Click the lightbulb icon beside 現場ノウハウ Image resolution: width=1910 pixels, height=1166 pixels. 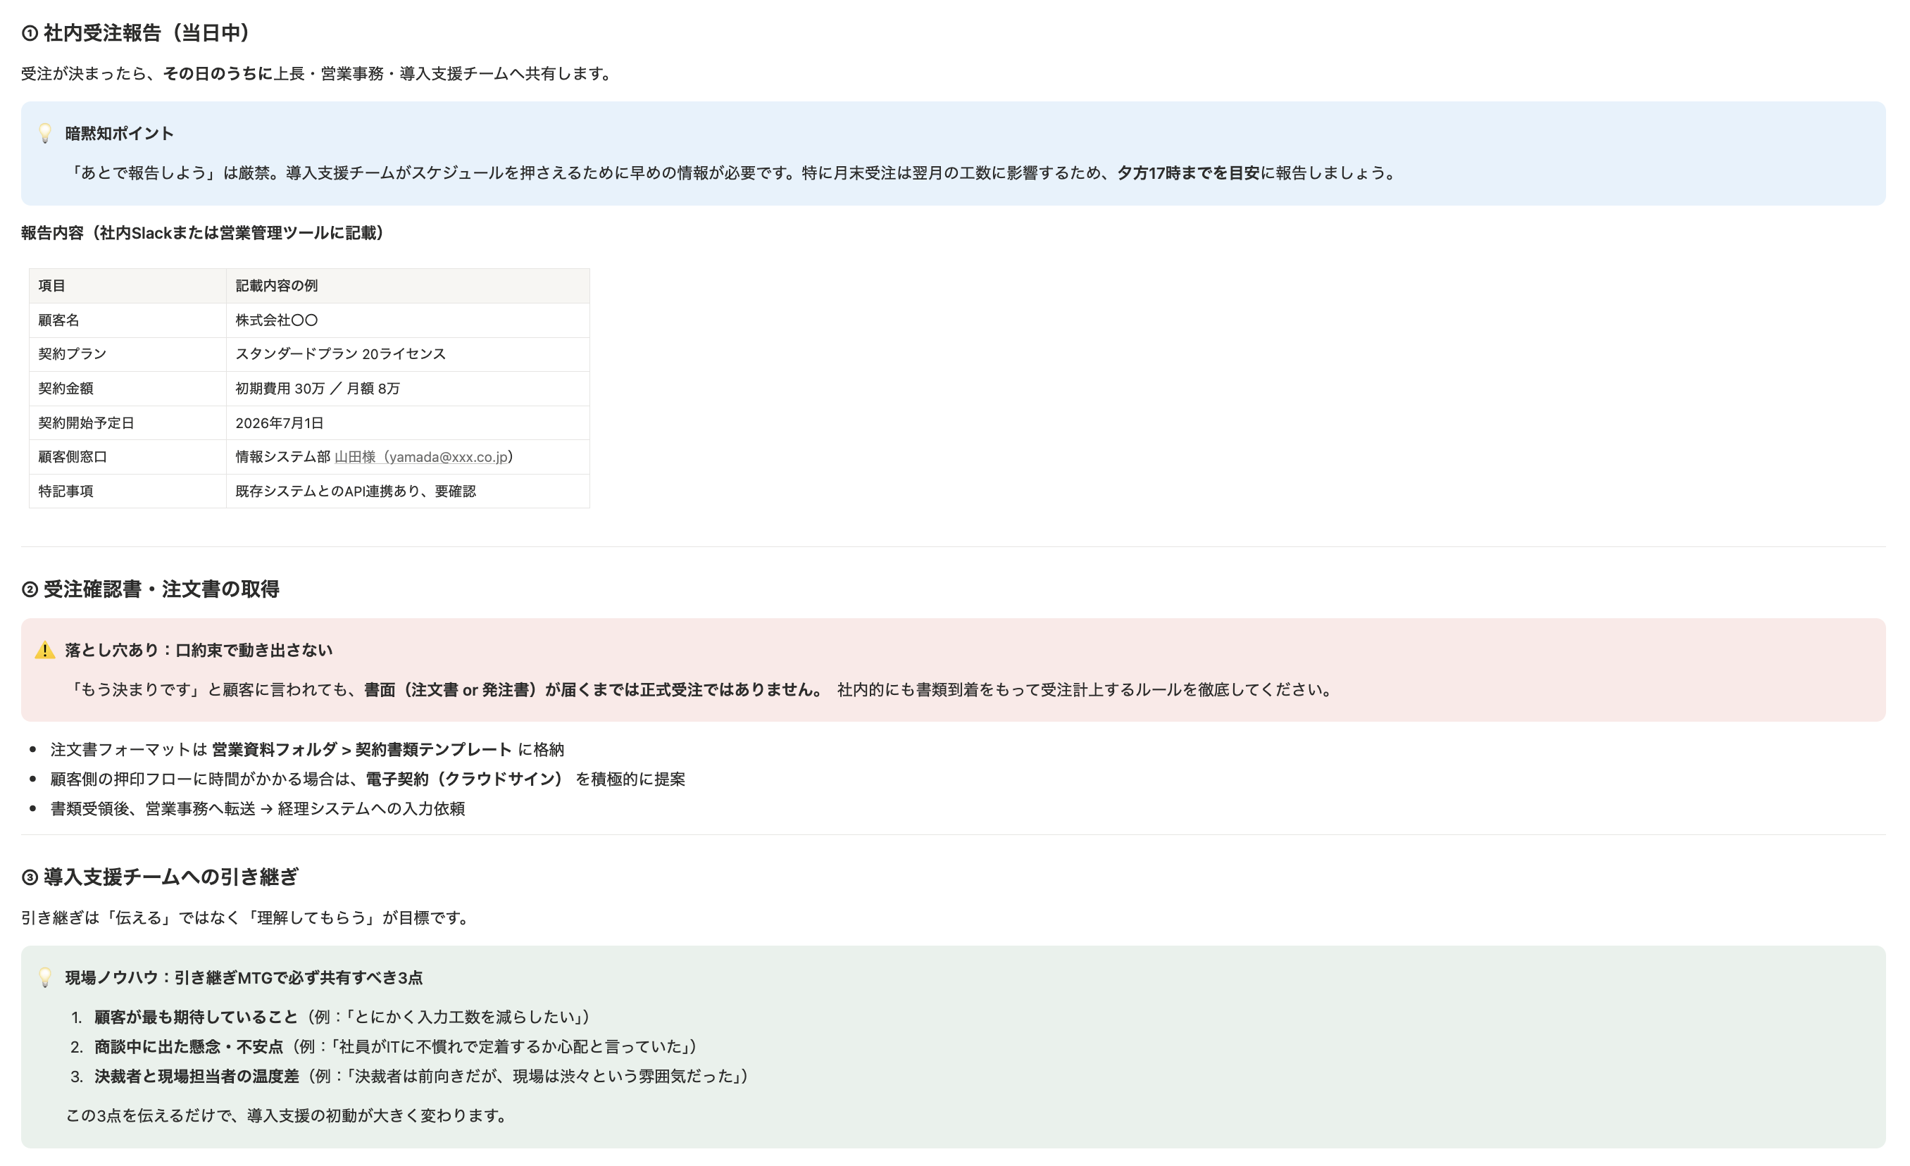45,978
